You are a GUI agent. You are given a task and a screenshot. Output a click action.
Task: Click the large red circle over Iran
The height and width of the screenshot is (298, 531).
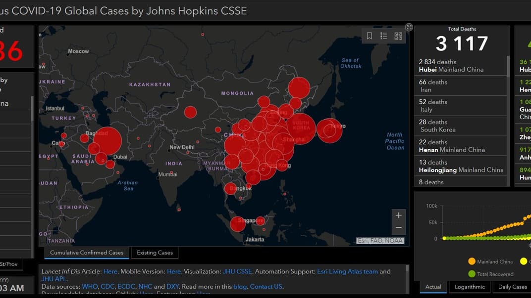tap(107, 141)
